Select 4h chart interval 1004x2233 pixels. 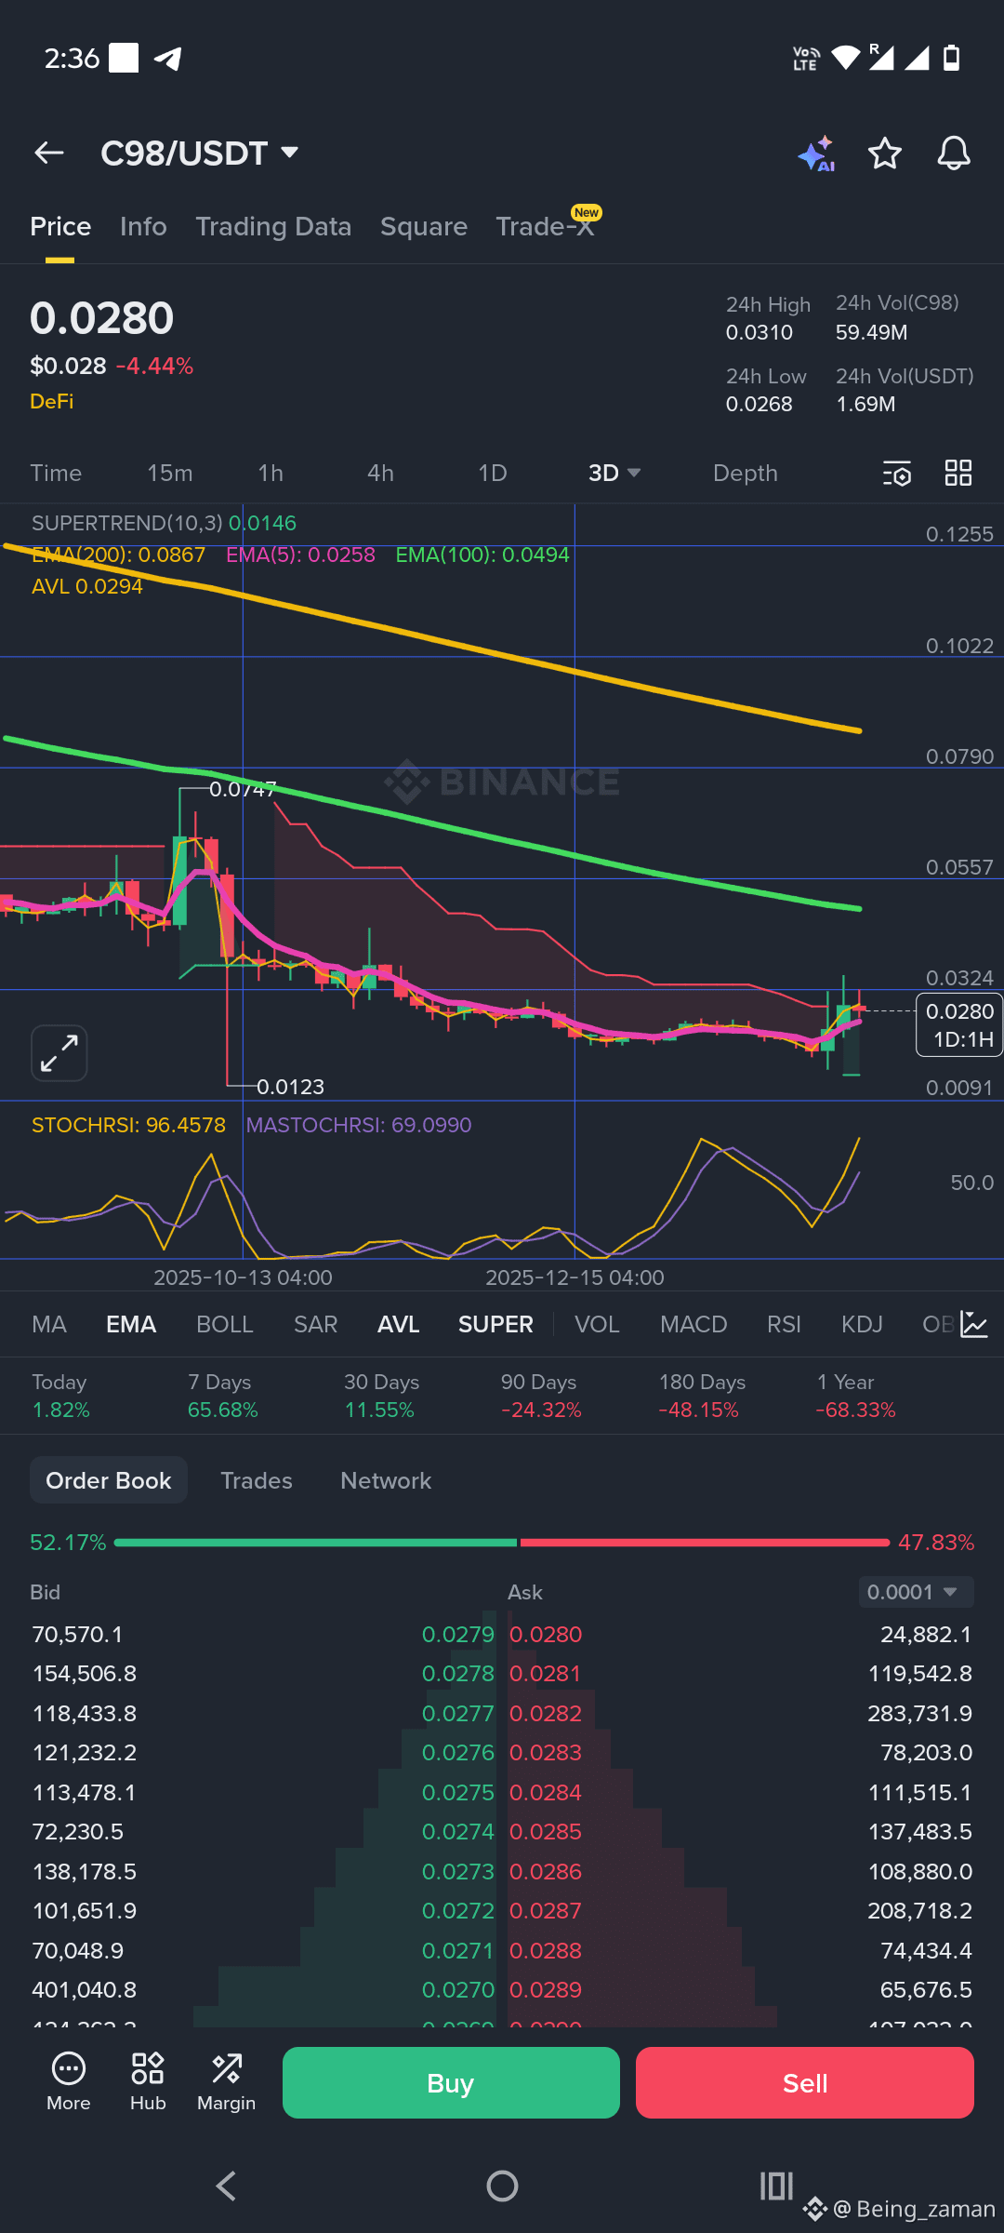[380, 473]
